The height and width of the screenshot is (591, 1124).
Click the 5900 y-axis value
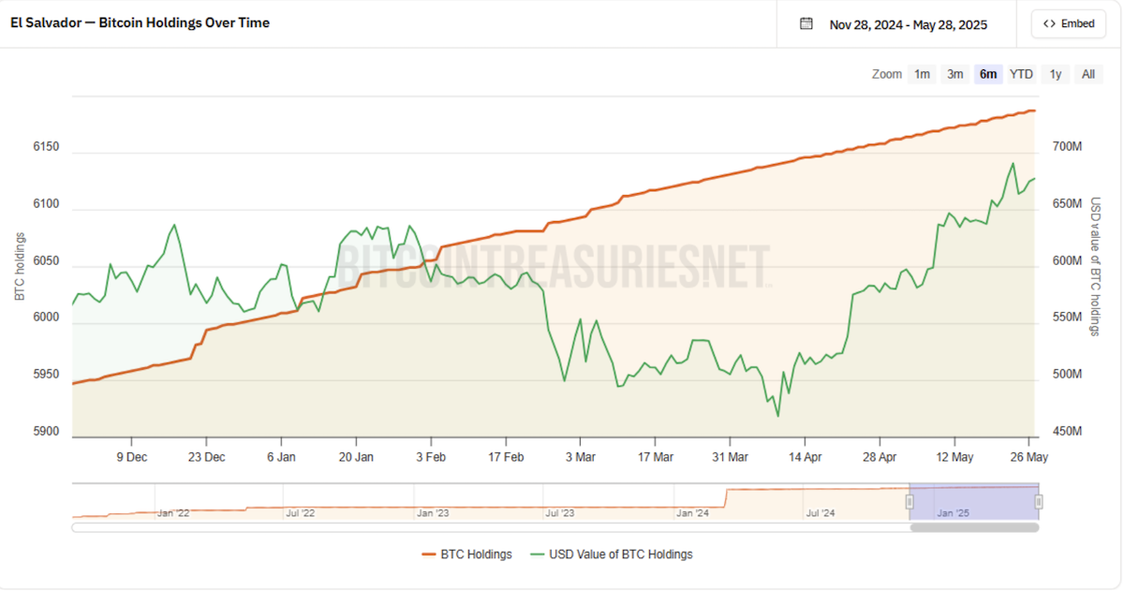(46, 432)
